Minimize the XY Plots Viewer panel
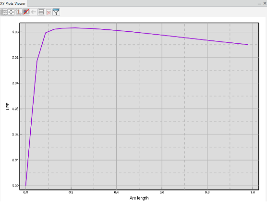This screenshot has height=202, width=267. point(259,3)
